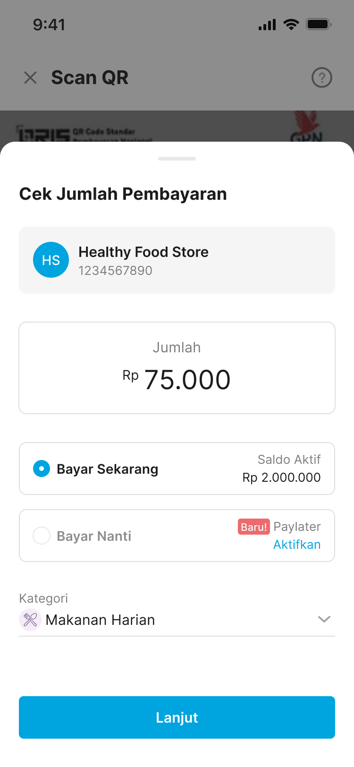Image resolution: width=354 pixels, height=767 pixels.
Task: Tap the cellular signal icon
Action: tap(267, 25)
